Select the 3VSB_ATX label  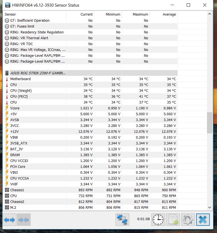(19, 143)
